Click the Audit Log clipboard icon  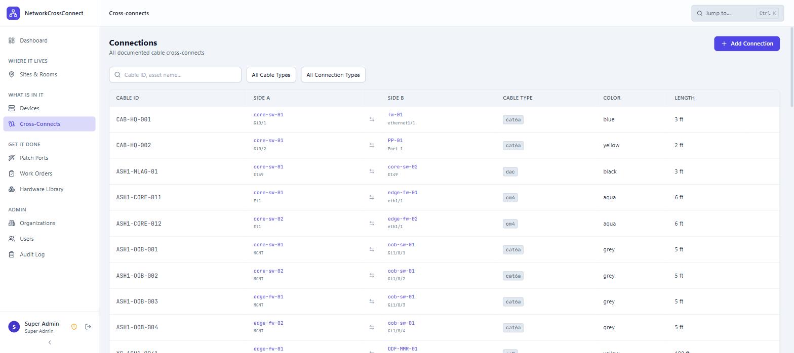(12, 254)
